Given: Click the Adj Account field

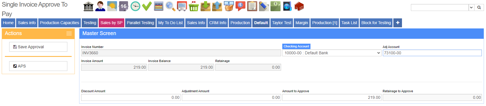Looking at the screenshot, I should pyautogui.click(x=432, y=53).
